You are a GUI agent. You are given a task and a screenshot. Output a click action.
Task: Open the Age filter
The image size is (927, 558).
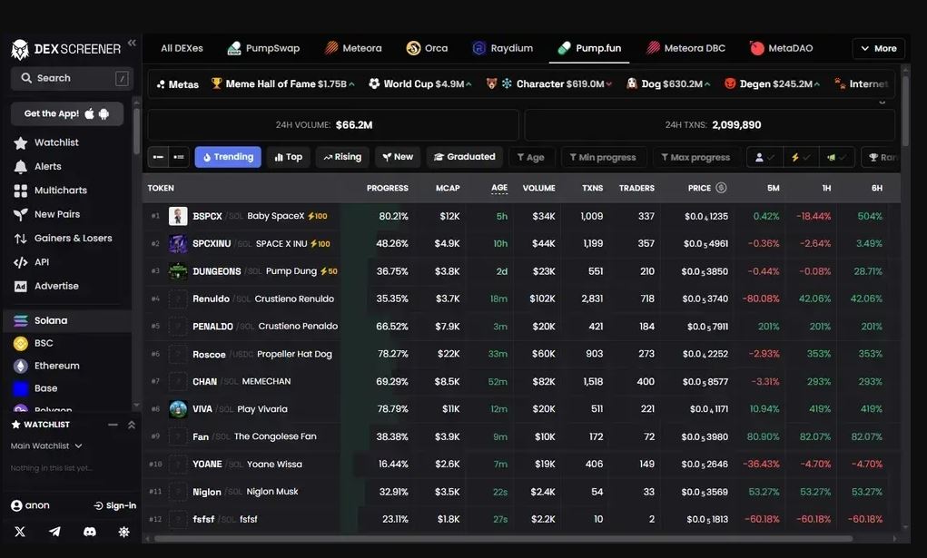531,157
